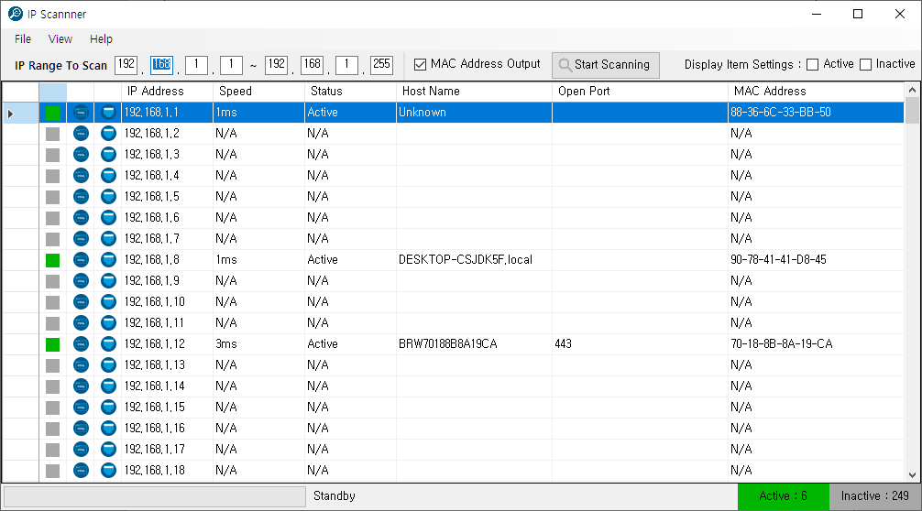Focus the end range first octet 192 field
This screenshot has width=922, height=511.
coord(277,65)
